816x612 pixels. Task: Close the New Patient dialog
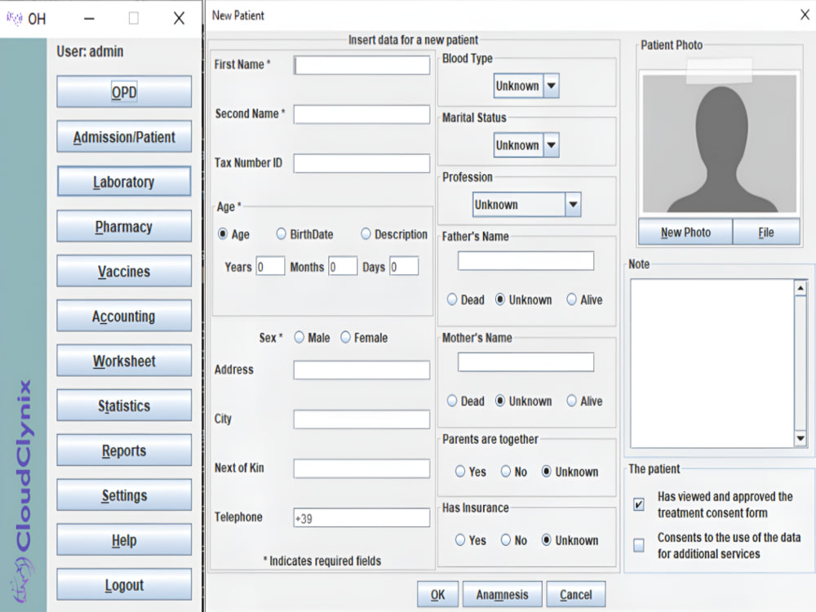click(805, 15)
